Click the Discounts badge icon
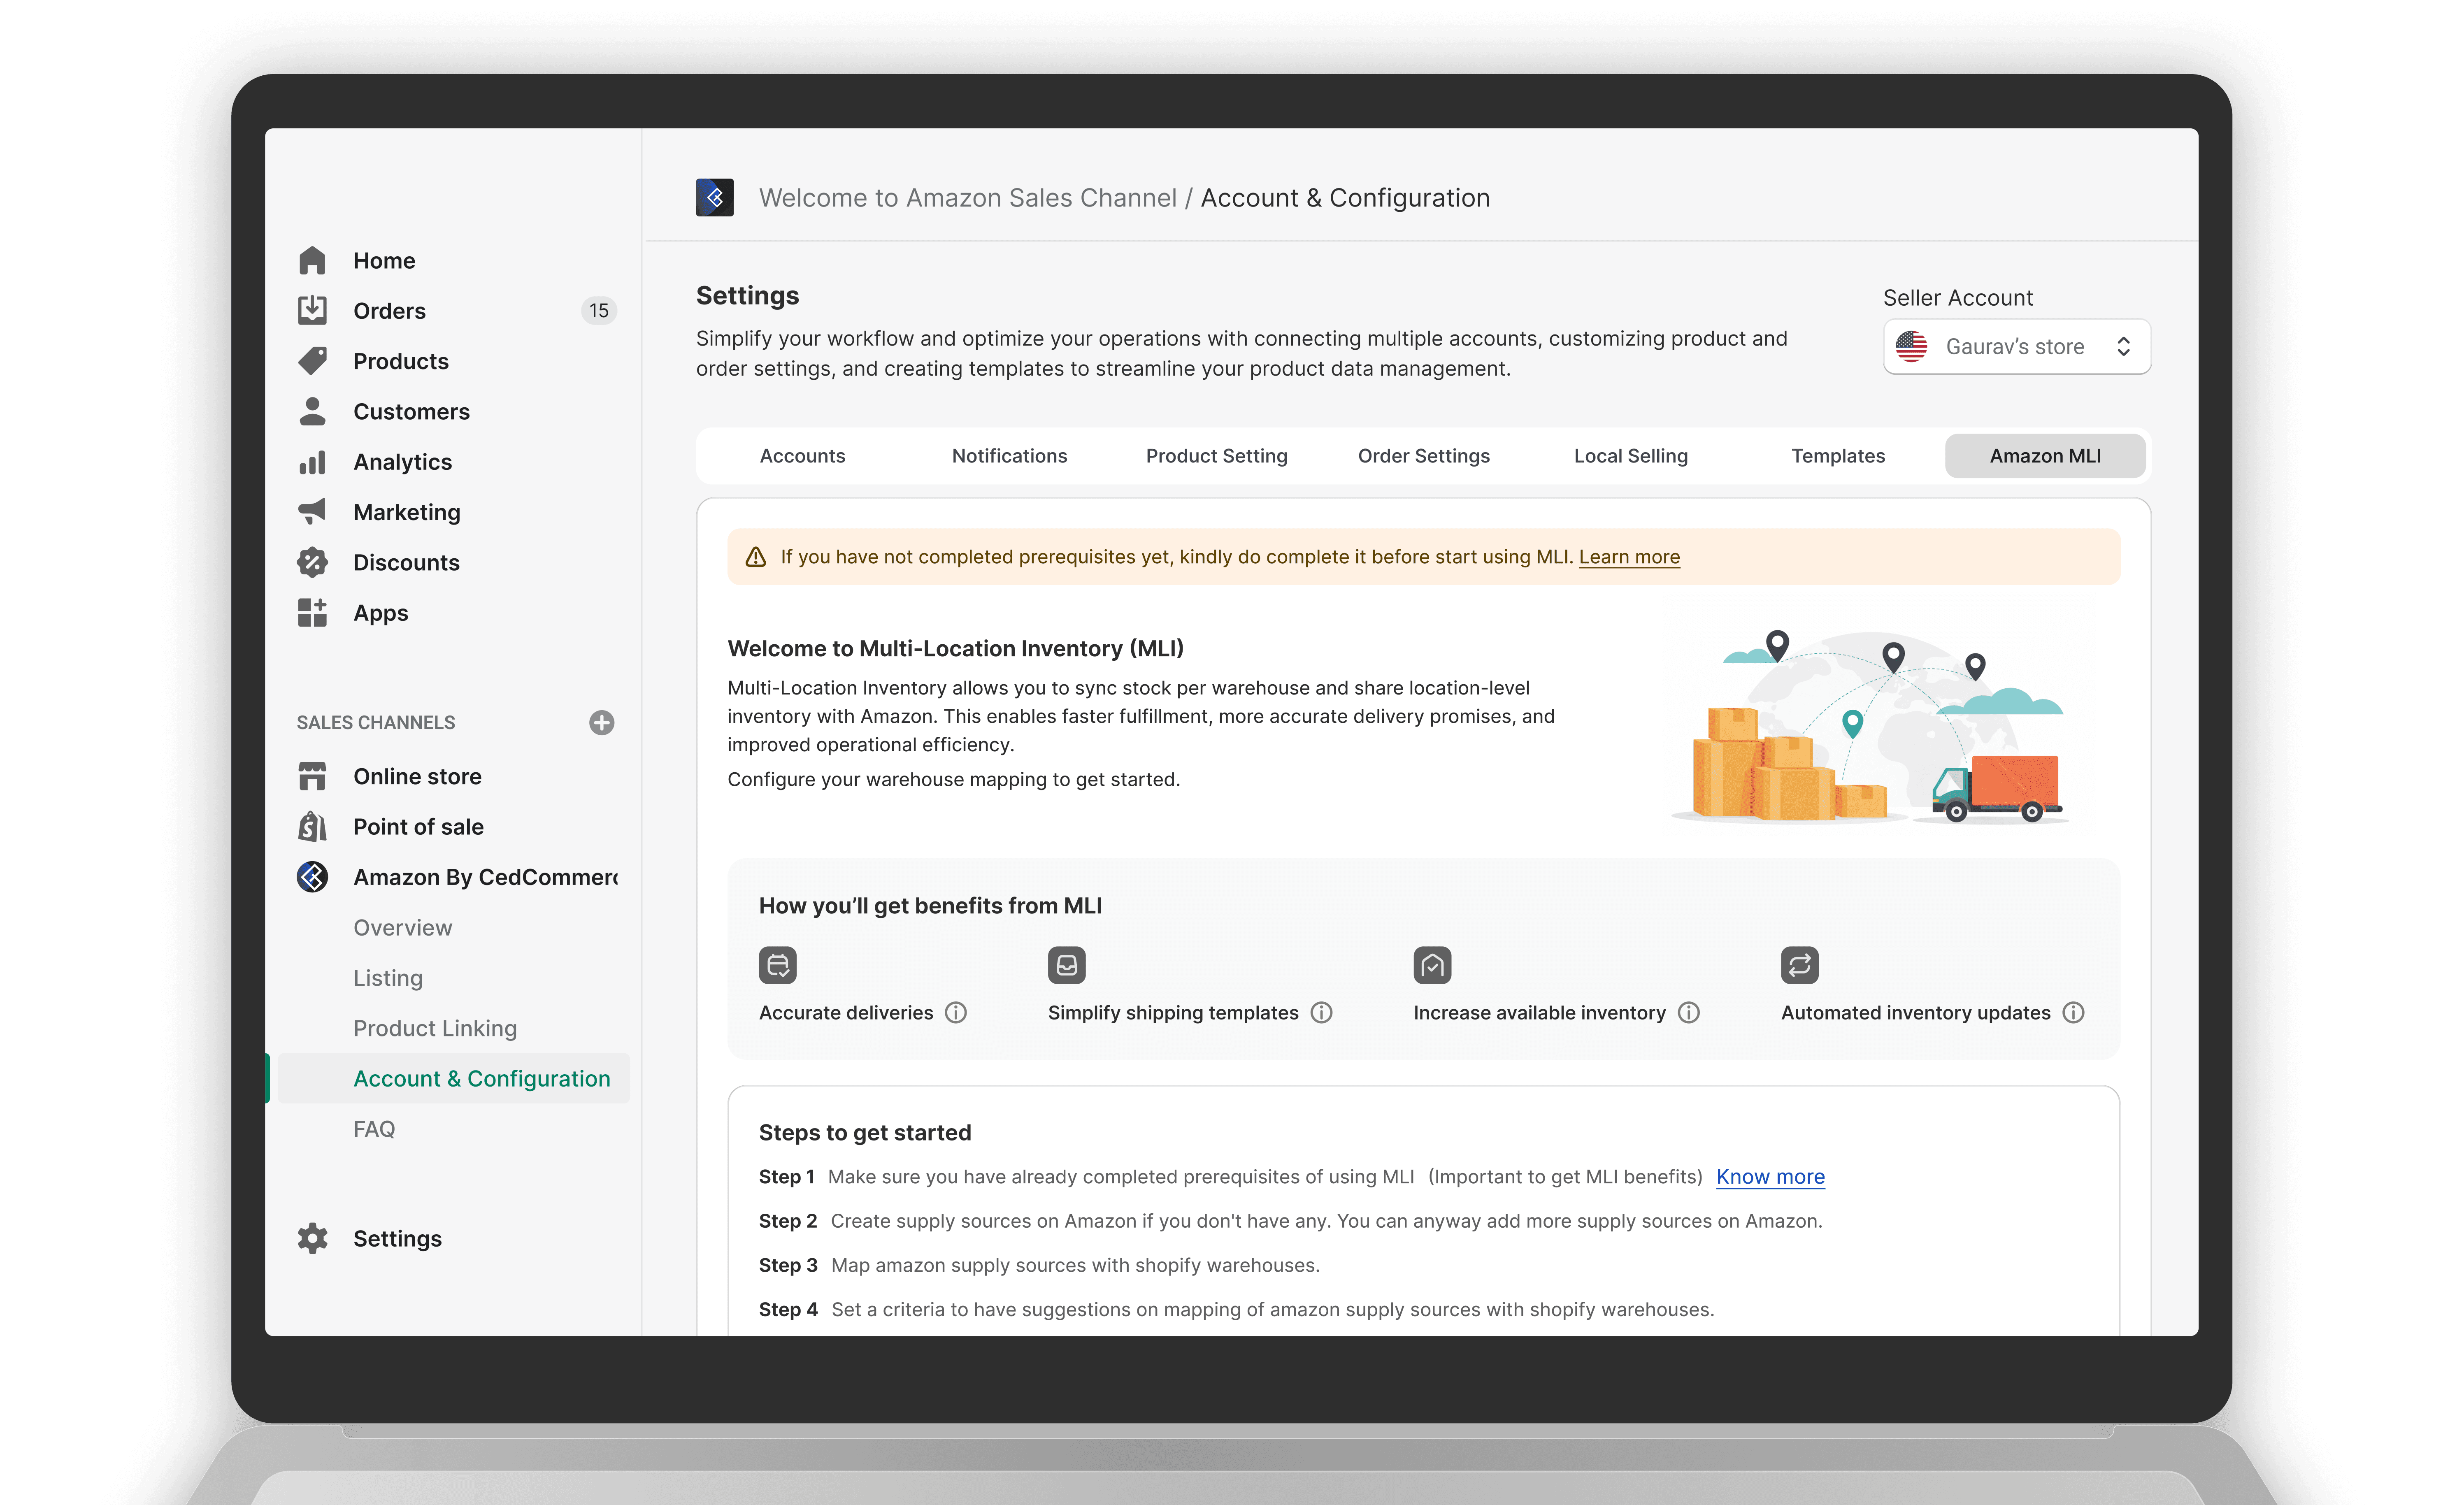This screenshot has height=1505, width=2464. pyautogui.click(x=312, y=562)
